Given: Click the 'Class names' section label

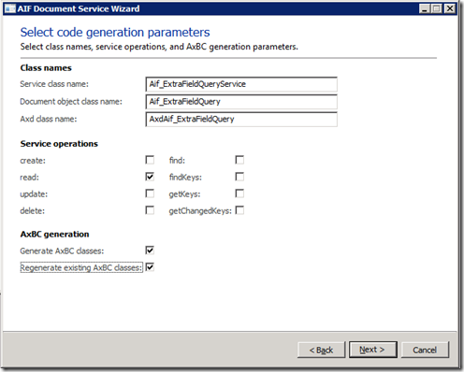Looking at the screenshot, I should click(46, 68).
